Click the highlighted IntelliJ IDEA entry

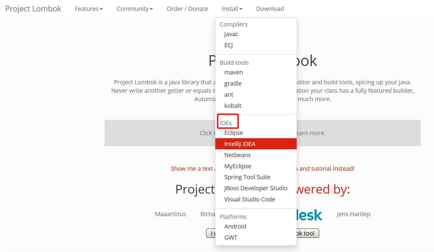coord(240,144)
